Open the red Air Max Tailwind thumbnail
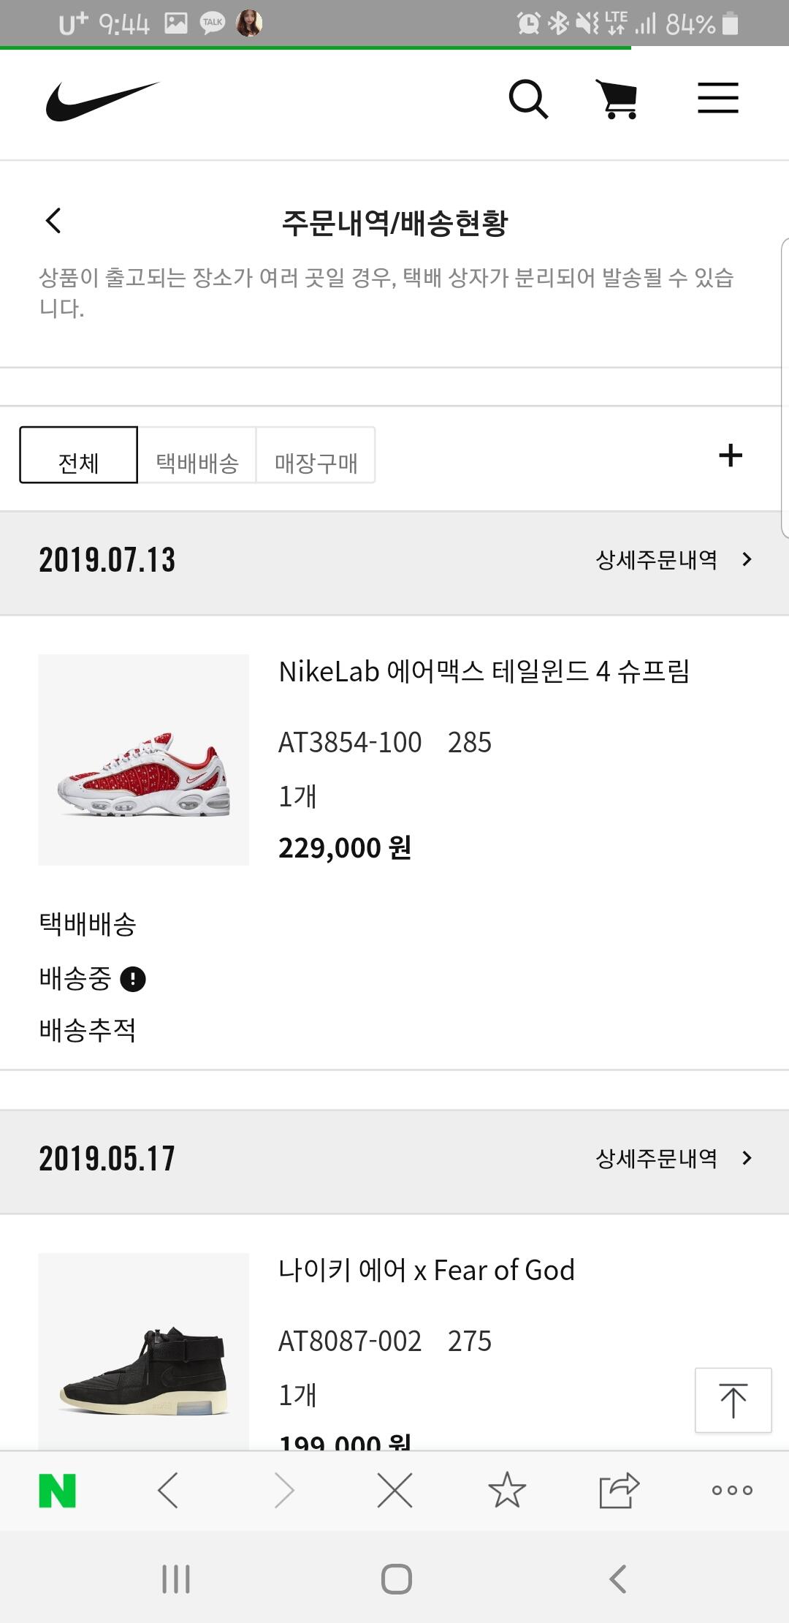This screenshot has height=1623, width=789. coord(144,760)
